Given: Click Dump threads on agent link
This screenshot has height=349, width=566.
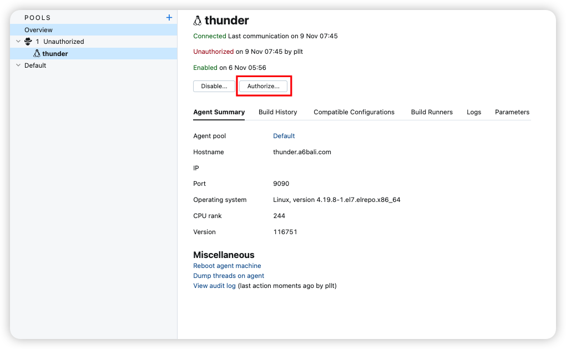Looking at the screenshot, I should (229, 276).
